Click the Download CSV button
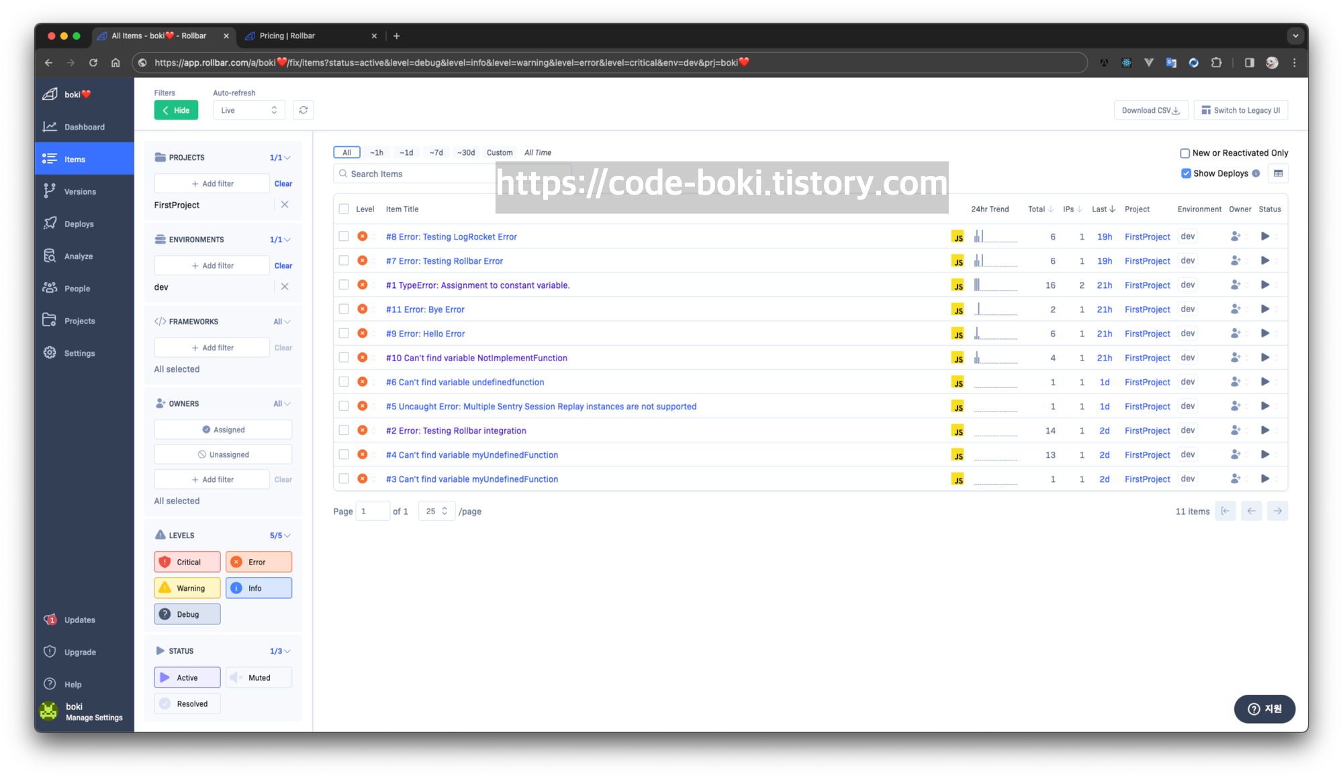Screen dimensions: 1343x778 (1150, 110)
